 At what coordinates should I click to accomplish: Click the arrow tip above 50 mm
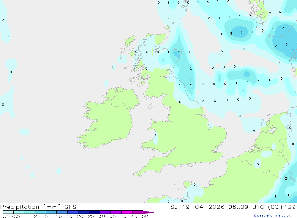[148, 212]
